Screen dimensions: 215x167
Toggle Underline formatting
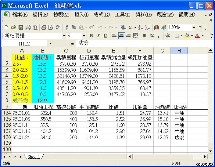(x=105, y=36)
